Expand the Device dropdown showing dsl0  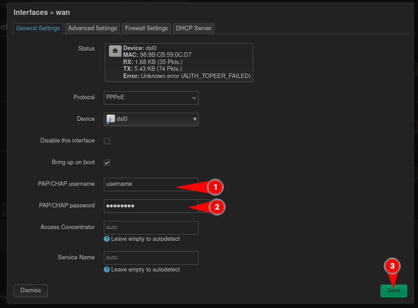pos(151,120)
